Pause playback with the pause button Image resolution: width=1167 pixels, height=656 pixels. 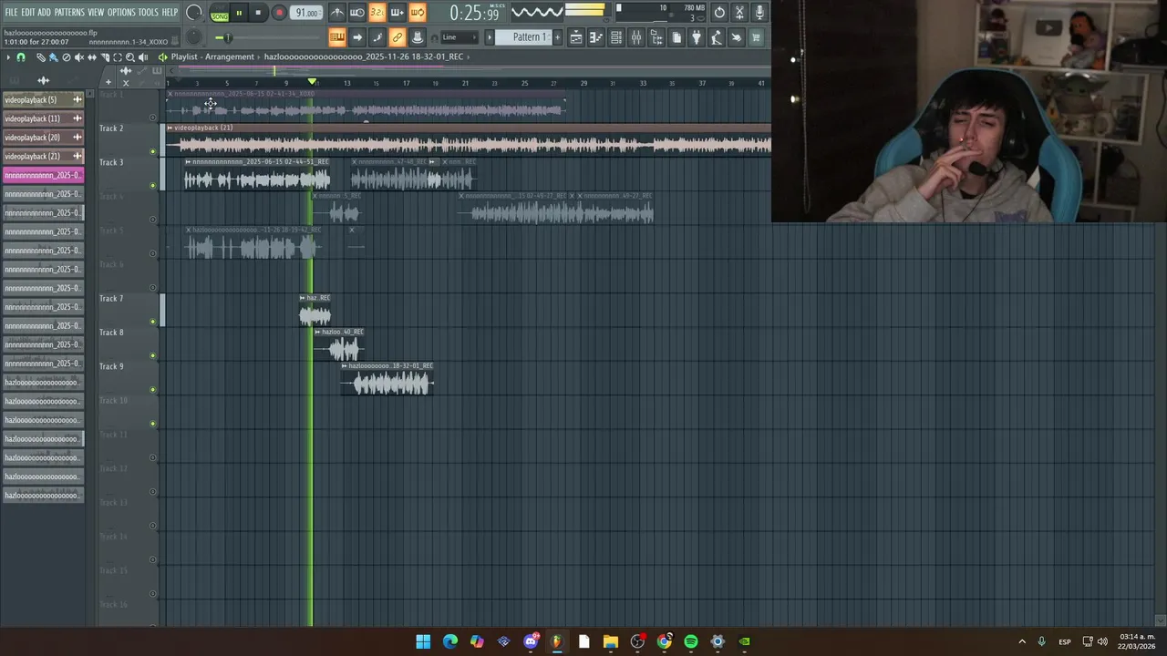(x=239, y=13)
